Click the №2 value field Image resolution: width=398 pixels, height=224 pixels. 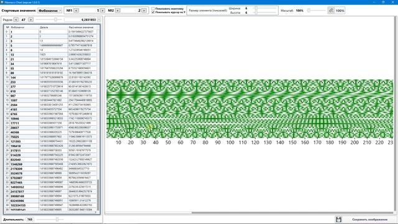click(x=131, y=11)
